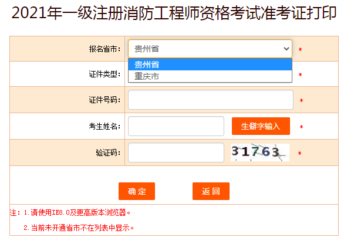Focus the 考生姓名 text box
Screen dimensions: 354x244
176,126
